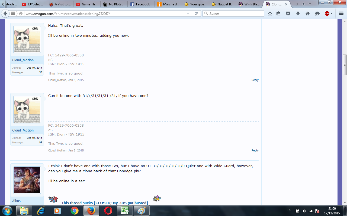The height and width of the screenshot is (216, 347).
Task: Switch to the 'Marcha d...' tab
Action: 168,4
